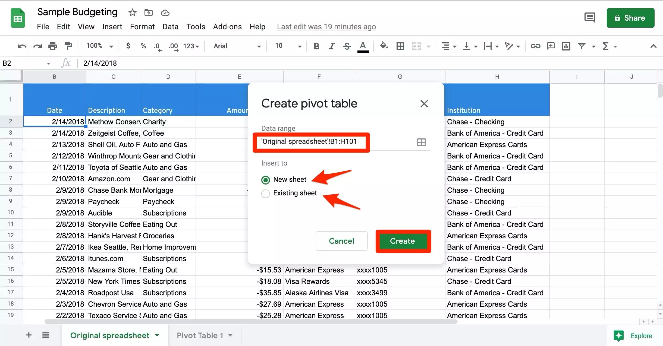Open the comment history icon
The image size is (663, 346).
point(590,18)
